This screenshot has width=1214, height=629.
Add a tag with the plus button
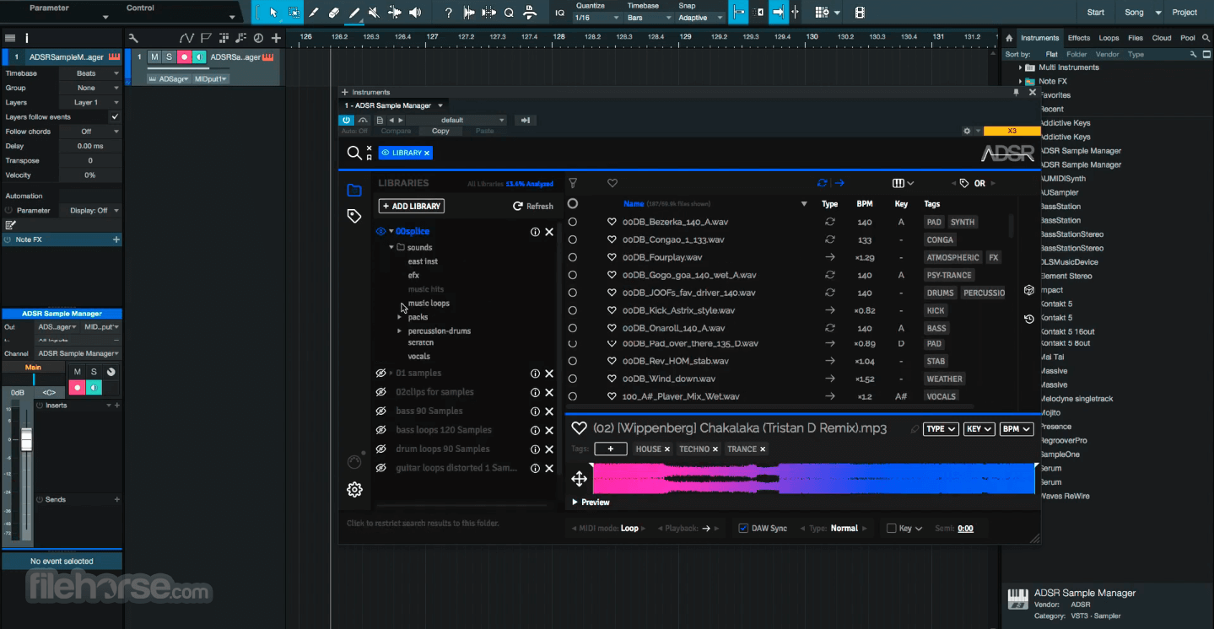click(611, 449)
